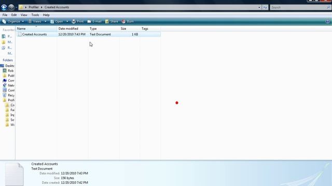332x186 pixels.
Task: Click the grayed Forward arrow button
Action: 11,7
